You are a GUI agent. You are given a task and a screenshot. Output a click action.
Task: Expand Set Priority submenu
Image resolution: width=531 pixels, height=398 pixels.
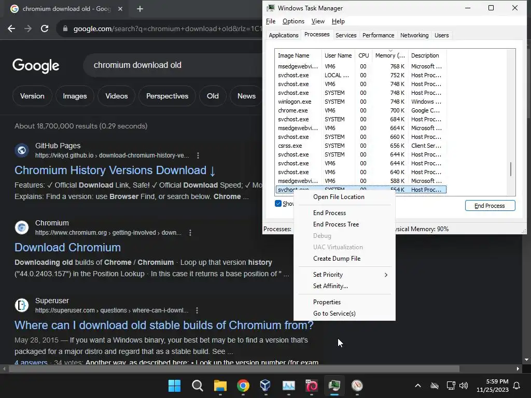[x=344, y=275]
